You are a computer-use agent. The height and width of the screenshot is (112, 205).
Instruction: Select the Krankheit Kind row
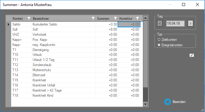(x=76, y=95)
